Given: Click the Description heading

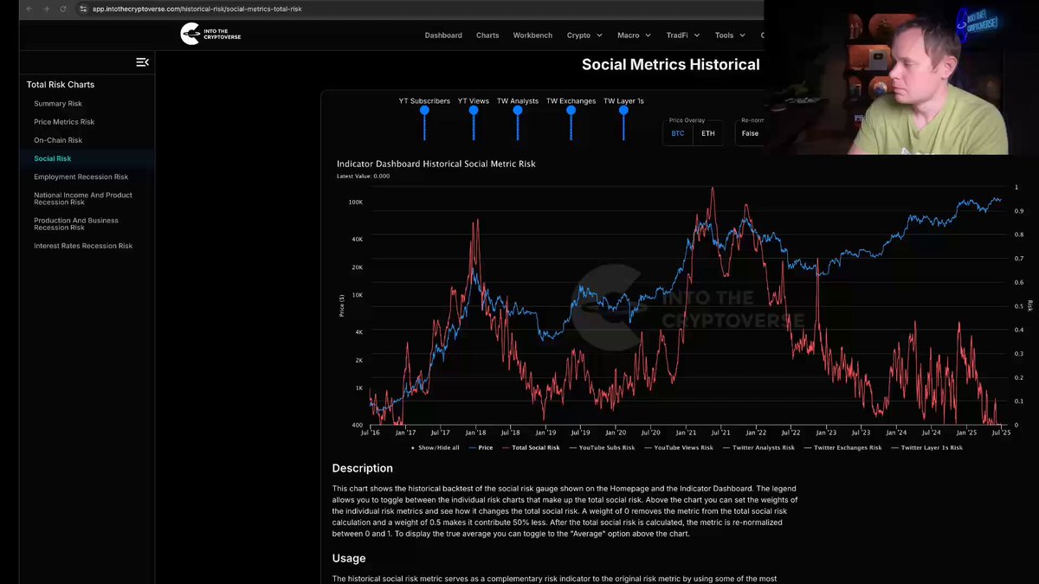Looking at the screenshot, I should pos(363,468).
